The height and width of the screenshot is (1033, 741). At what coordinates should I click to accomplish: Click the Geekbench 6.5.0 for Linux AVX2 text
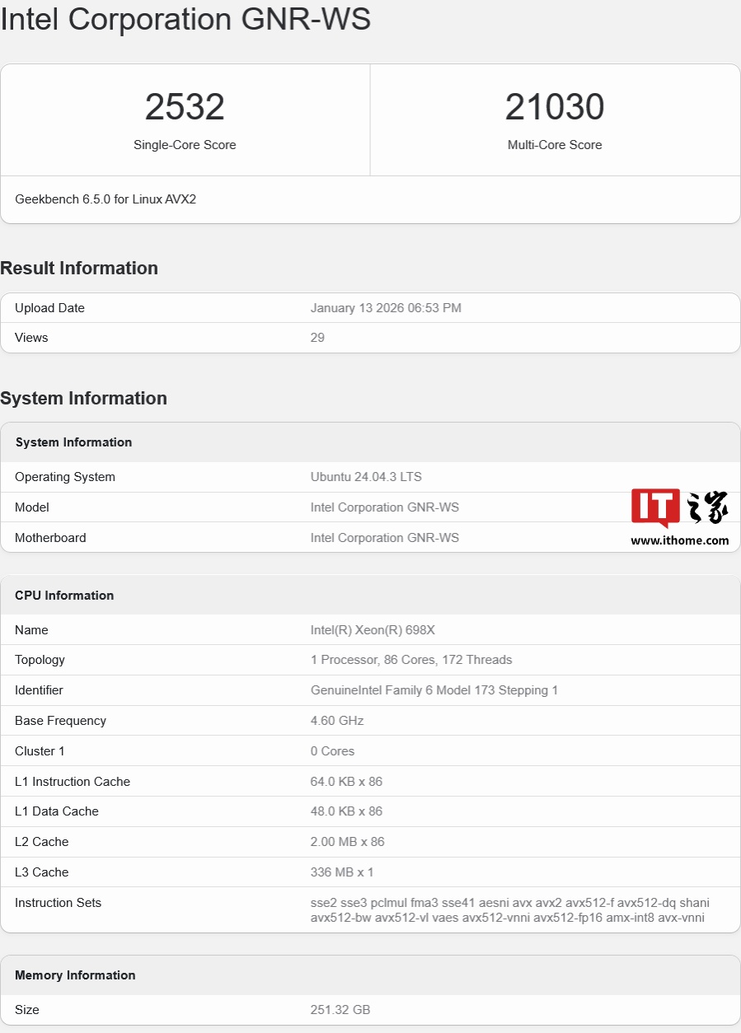(x=106, y=199)
